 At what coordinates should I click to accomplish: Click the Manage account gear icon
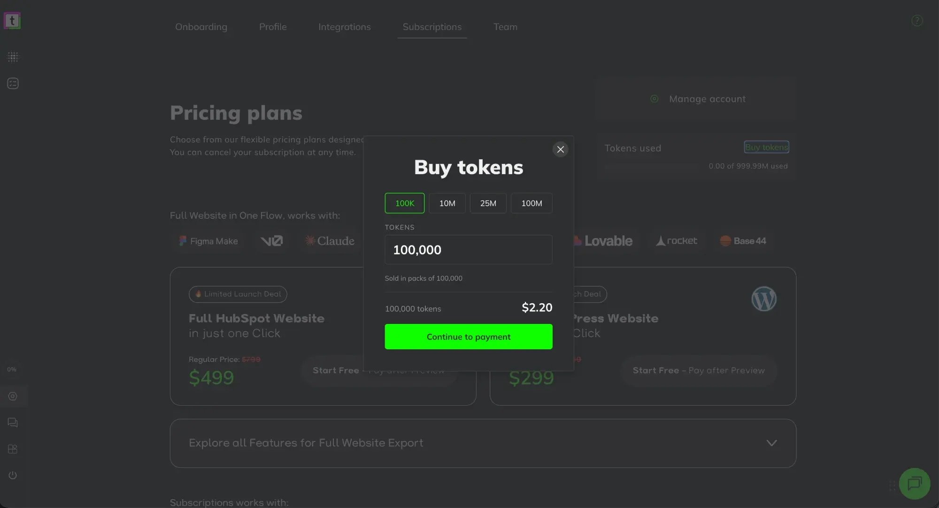click(x=654, y=99)
